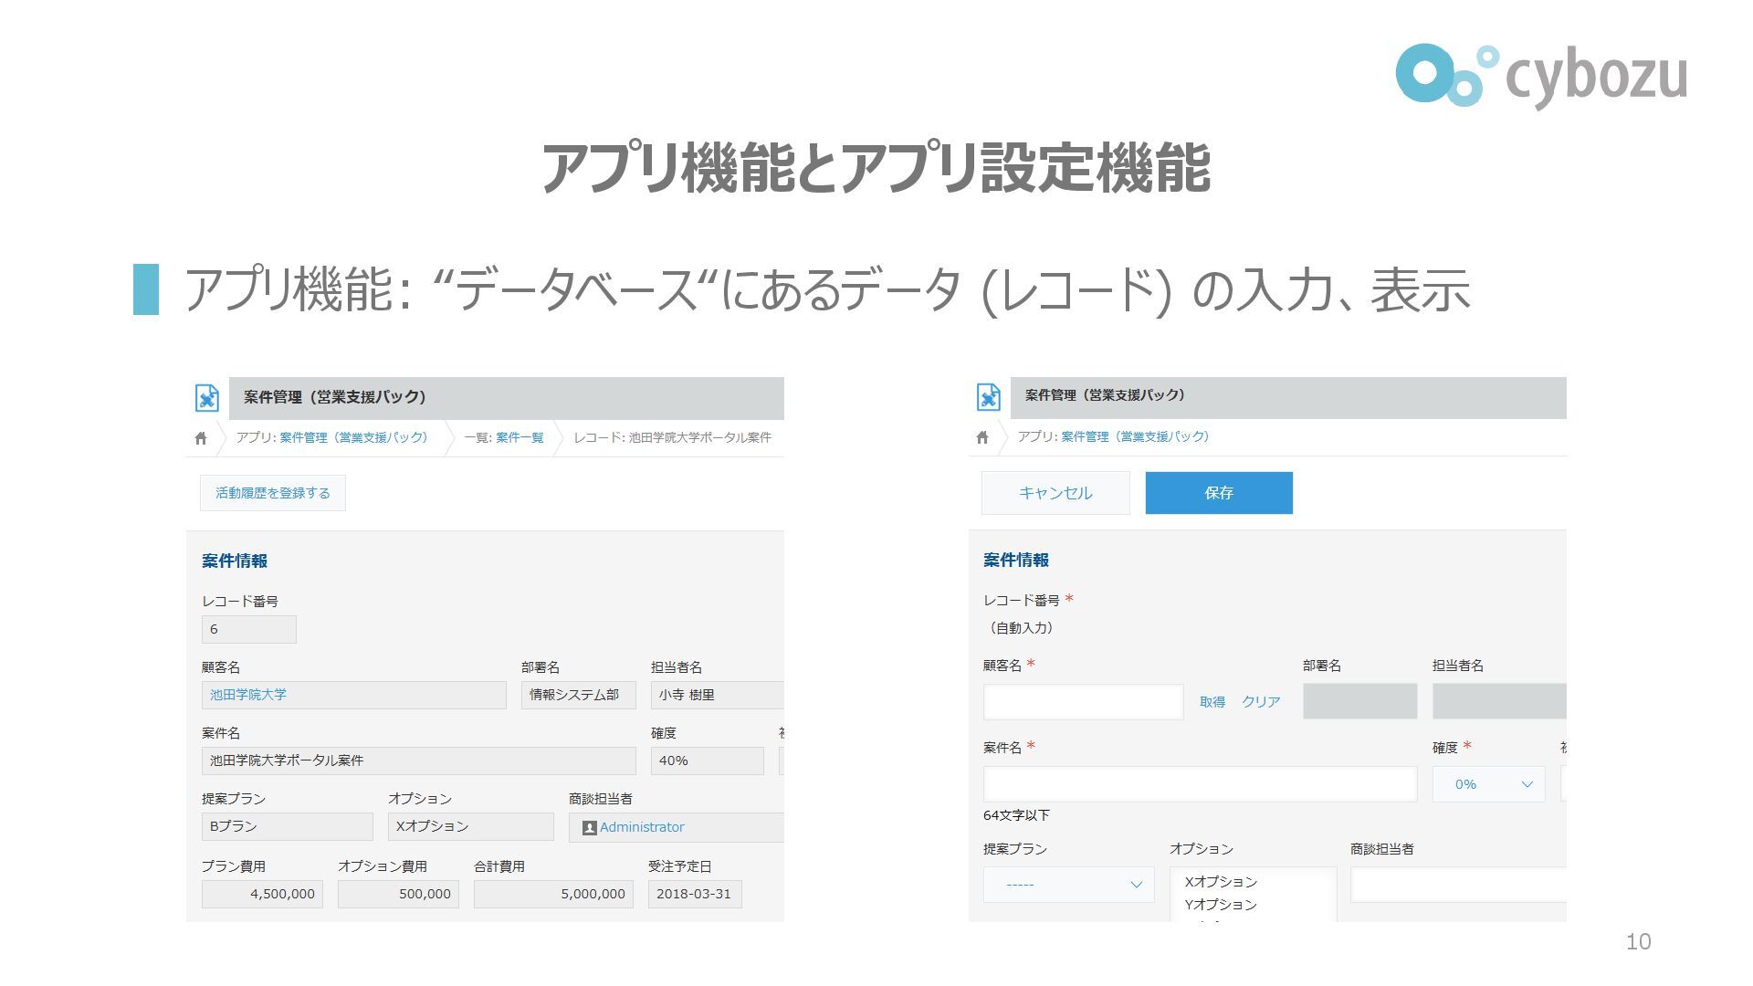This screenshot has width=1753, height=986.
Task: Open 案件管理 breadcrumb link in left screenshot
Action: [353, 438]
